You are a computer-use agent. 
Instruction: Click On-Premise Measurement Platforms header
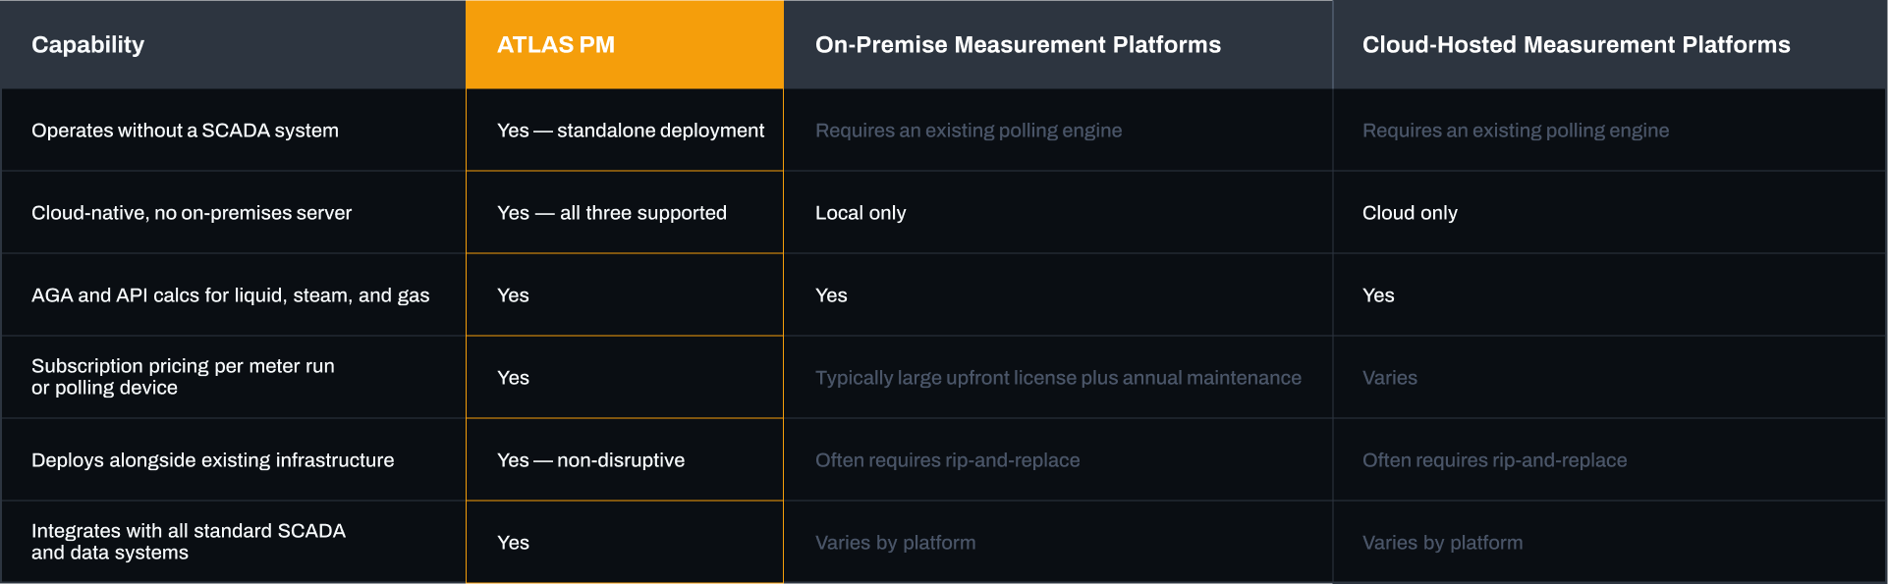(1018, 45)
